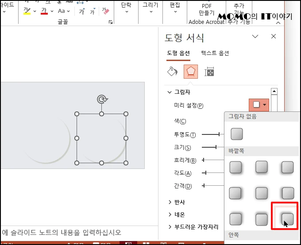301x245 pixels.
Task: Click the bottom-right resize handle of selection
Action: (126, 163)
